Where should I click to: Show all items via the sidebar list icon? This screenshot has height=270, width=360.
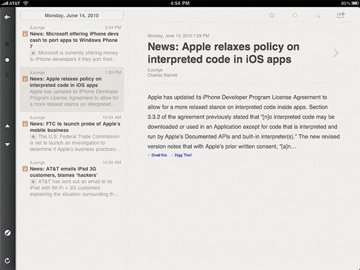(7, 75)
